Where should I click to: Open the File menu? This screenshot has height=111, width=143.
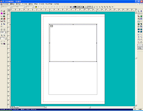[x=5, y=4]
